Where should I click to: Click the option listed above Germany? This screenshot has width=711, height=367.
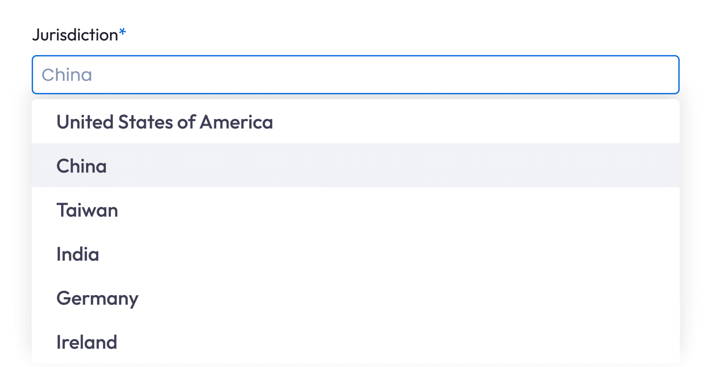point(78,254)
